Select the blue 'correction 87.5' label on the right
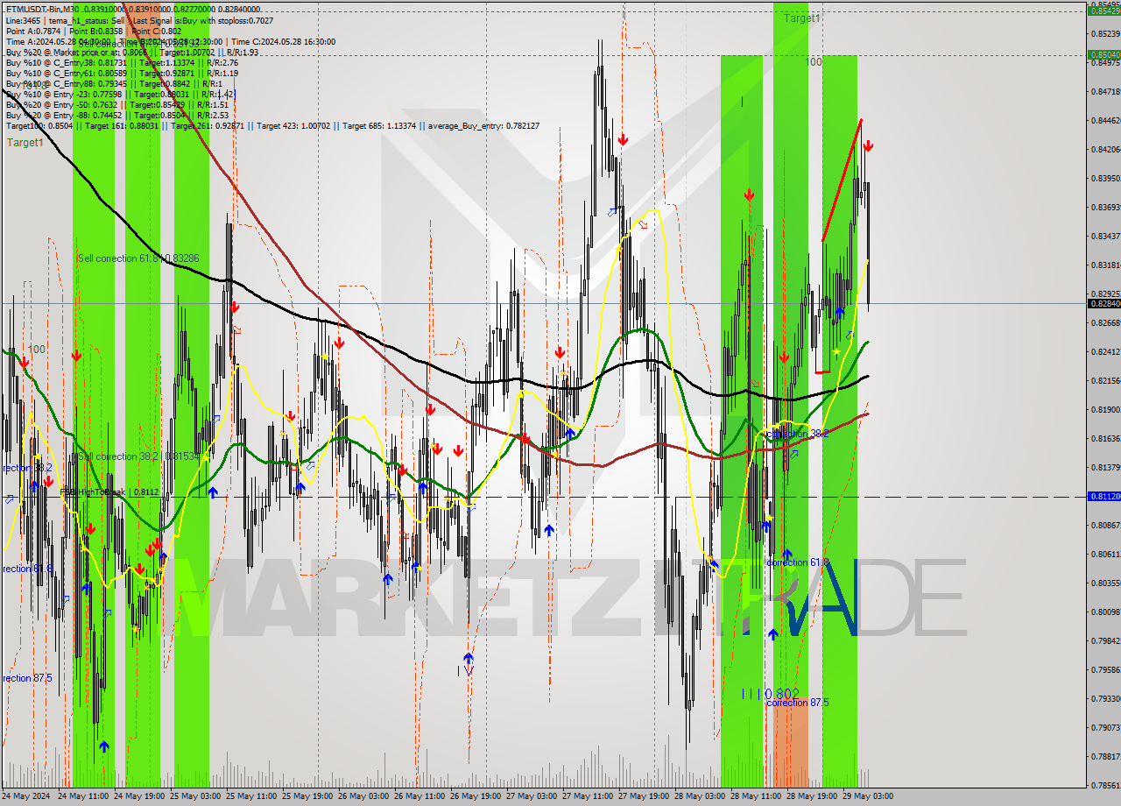 click(797, 703)
